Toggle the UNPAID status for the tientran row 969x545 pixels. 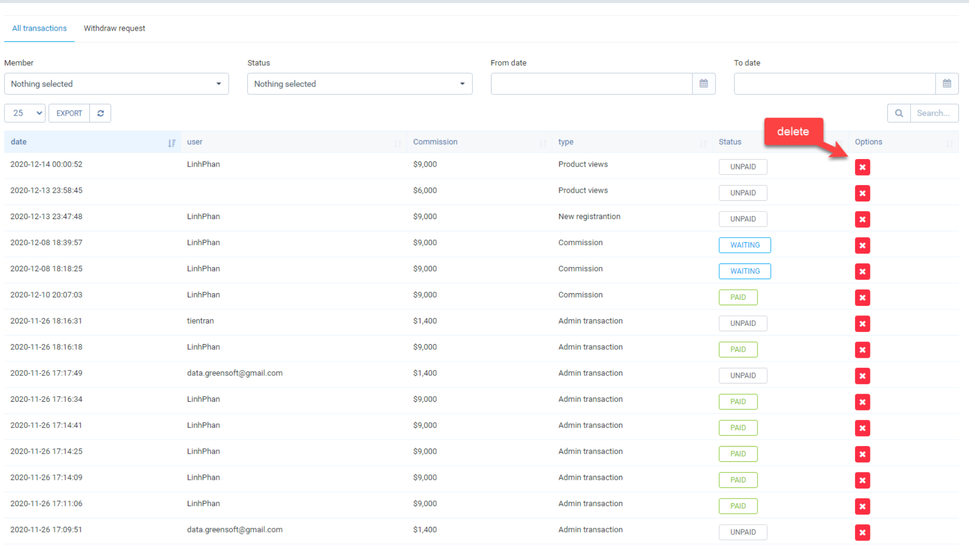(x=742, y=323)
